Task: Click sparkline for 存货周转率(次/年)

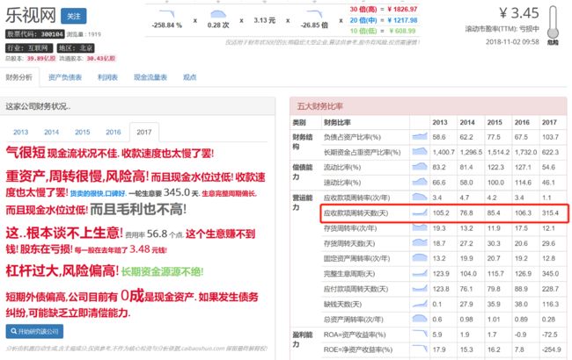Action: [x=420, y=227]
